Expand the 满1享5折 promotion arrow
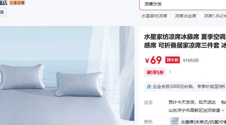 170,72
